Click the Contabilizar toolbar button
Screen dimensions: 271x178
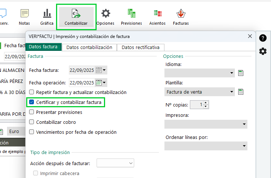(x=76, y=17)
